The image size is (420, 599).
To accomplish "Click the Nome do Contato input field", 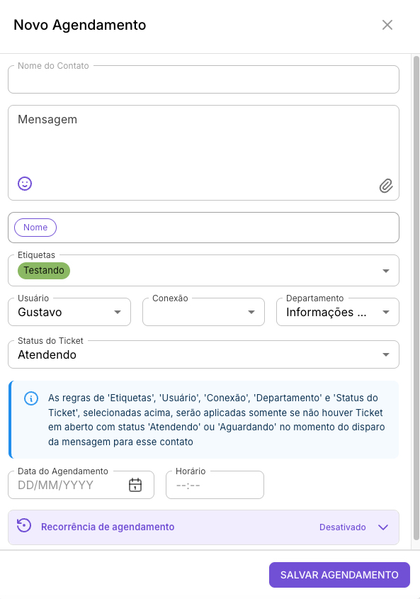I will pyautogui.click(x=203, y=79).
